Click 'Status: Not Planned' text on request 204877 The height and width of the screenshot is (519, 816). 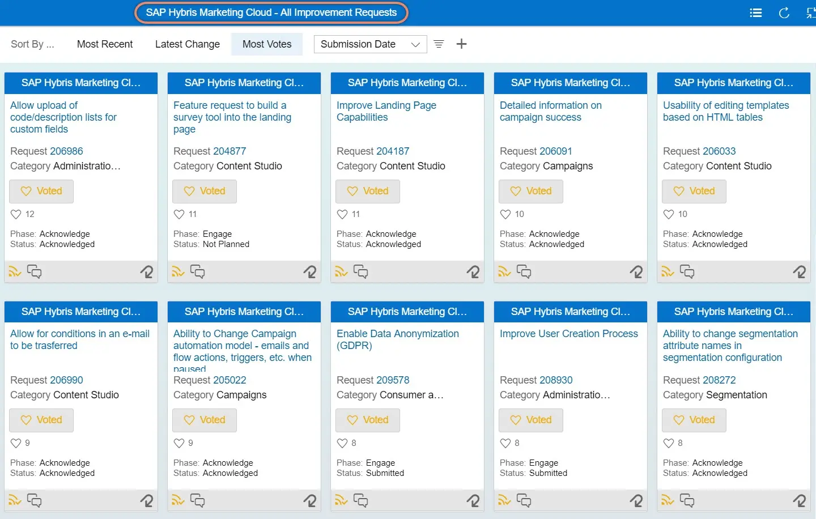tap(211, 244)
